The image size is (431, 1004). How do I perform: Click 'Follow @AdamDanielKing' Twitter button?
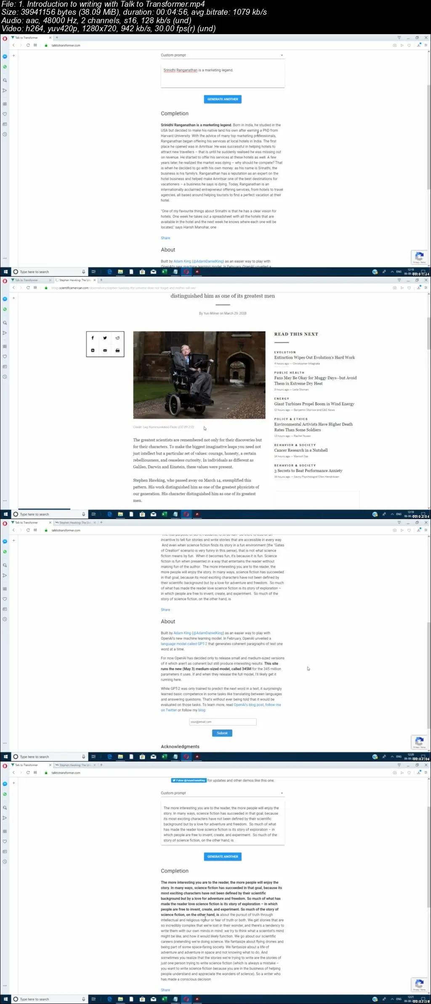point(189,780)
